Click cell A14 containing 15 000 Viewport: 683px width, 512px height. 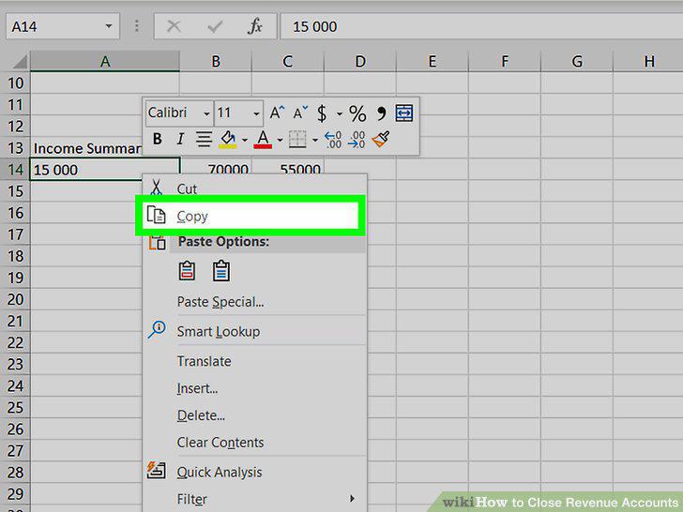pyautogui.click(x=104, y=170)
